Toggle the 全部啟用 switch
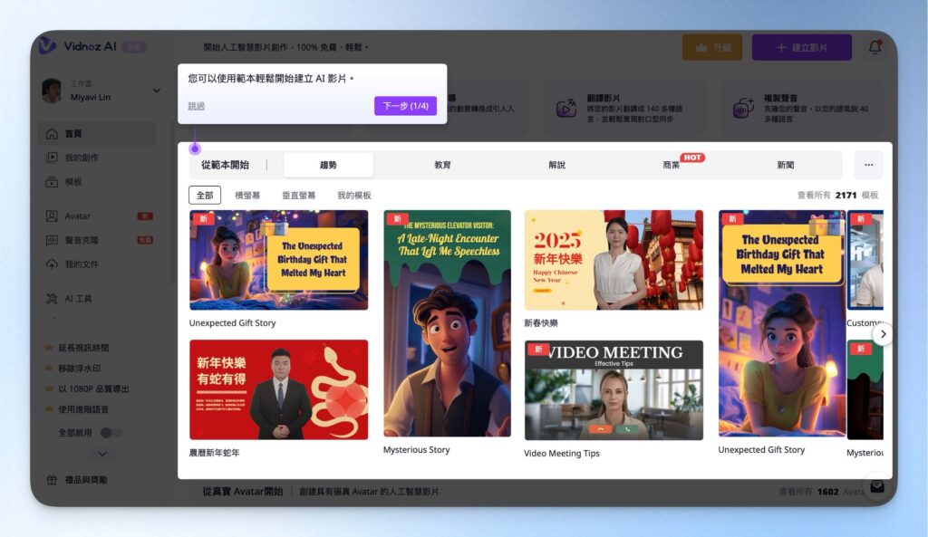 tap(110, 432)
